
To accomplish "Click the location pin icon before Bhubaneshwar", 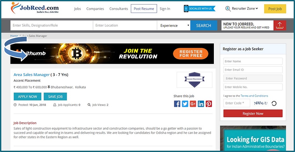I will point(49,87).
